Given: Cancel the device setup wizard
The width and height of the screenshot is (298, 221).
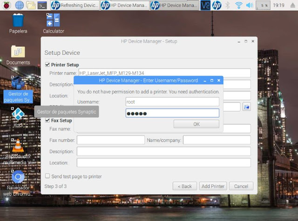Looking at the screenshot, I should tap(241, 186).
